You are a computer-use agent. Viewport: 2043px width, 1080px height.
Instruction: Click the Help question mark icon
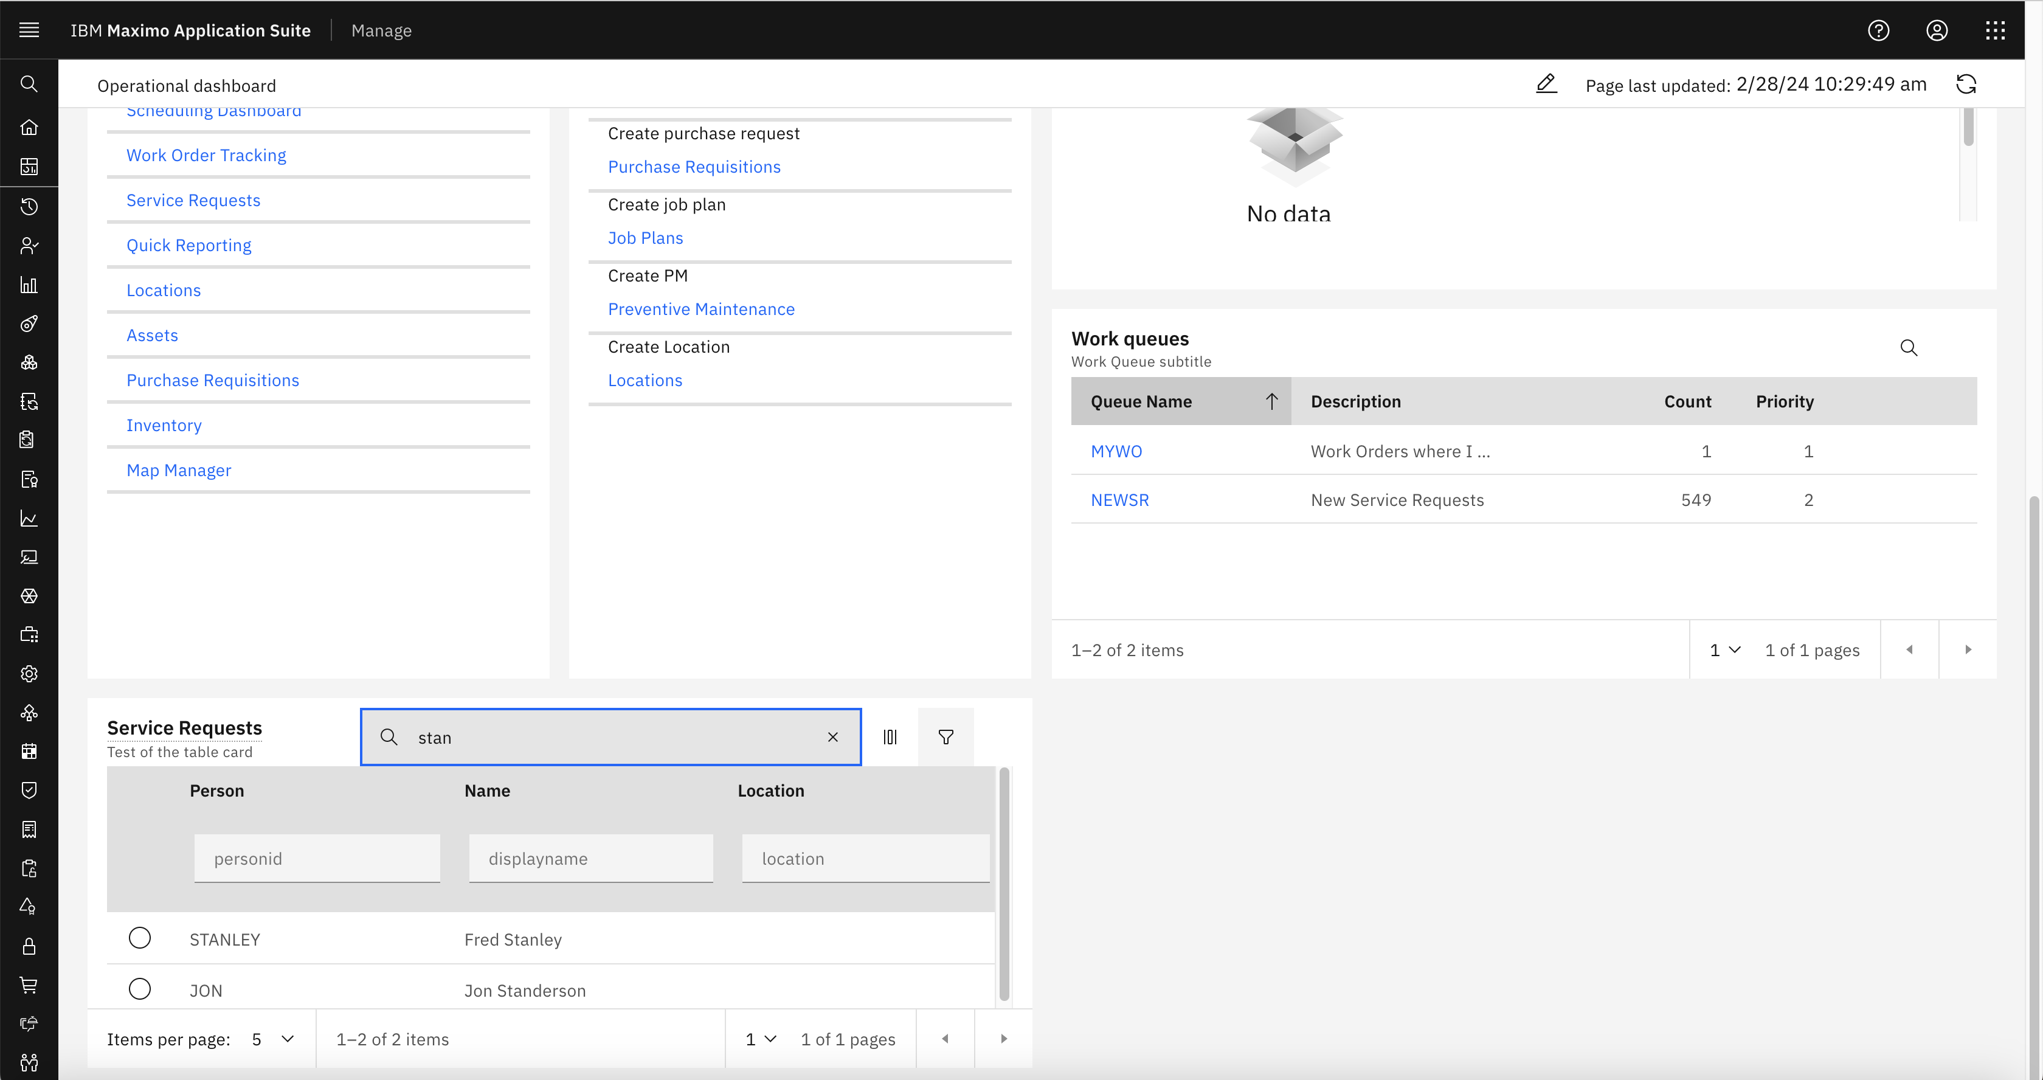[x=1878, y=30]
